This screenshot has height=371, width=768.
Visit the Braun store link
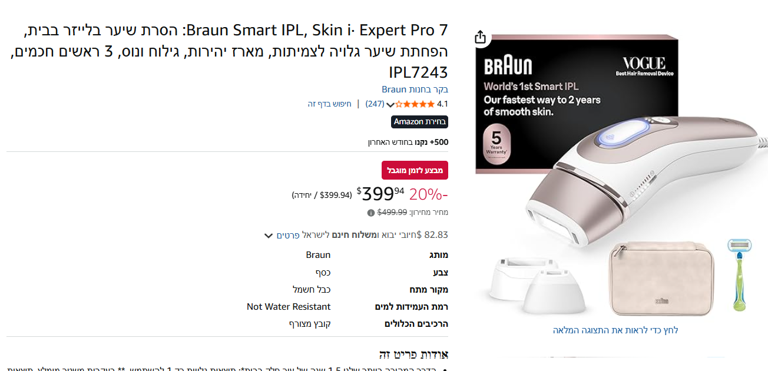click(x=415, y=90)
